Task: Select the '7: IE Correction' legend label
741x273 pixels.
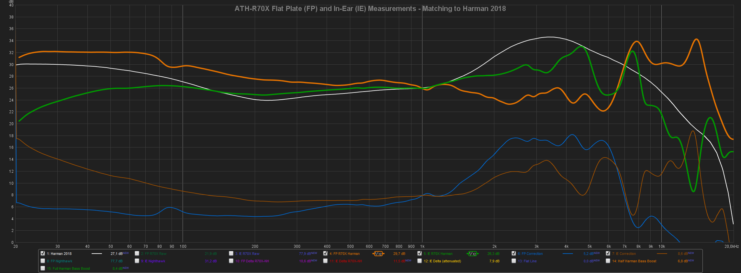Action: [x=624, y=254]
